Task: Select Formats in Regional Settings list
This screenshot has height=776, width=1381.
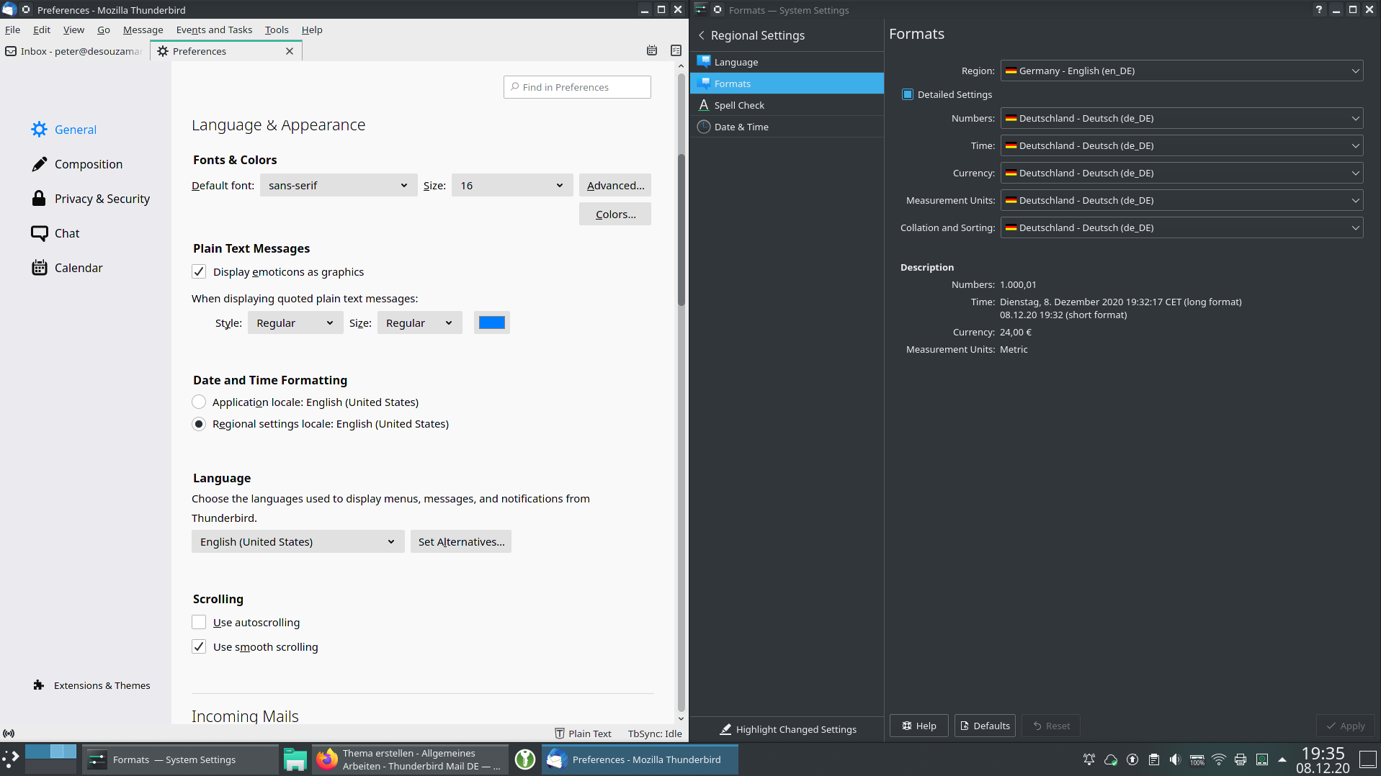Action: coord(787,84)
